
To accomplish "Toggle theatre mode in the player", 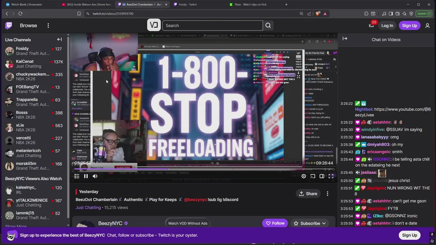I will [322, 176].
